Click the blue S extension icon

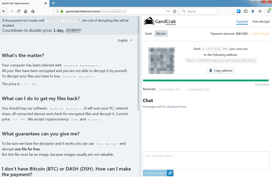coord(238,11)
